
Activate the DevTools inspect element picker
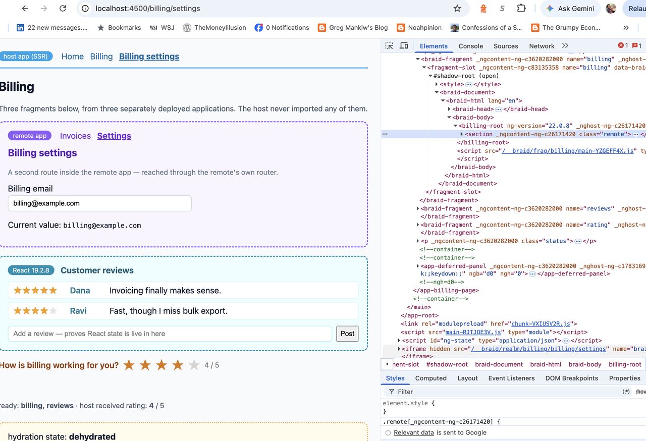[389, 46]
